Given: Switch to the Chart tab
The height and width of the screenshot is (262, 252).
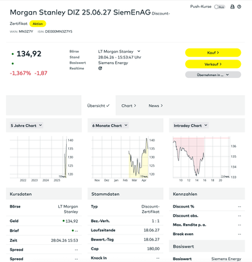Looking at the screenshot, I should [x=129, y=105].
